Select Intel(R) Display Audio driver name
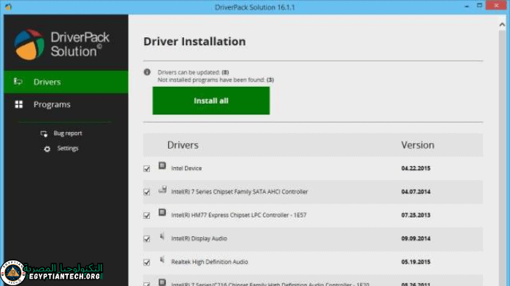Screen dimensions: 510x286 pyautogui.click(x=199, y=239)
